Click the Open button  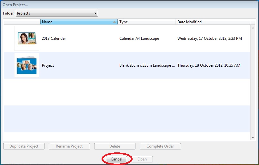coord(142,159)
